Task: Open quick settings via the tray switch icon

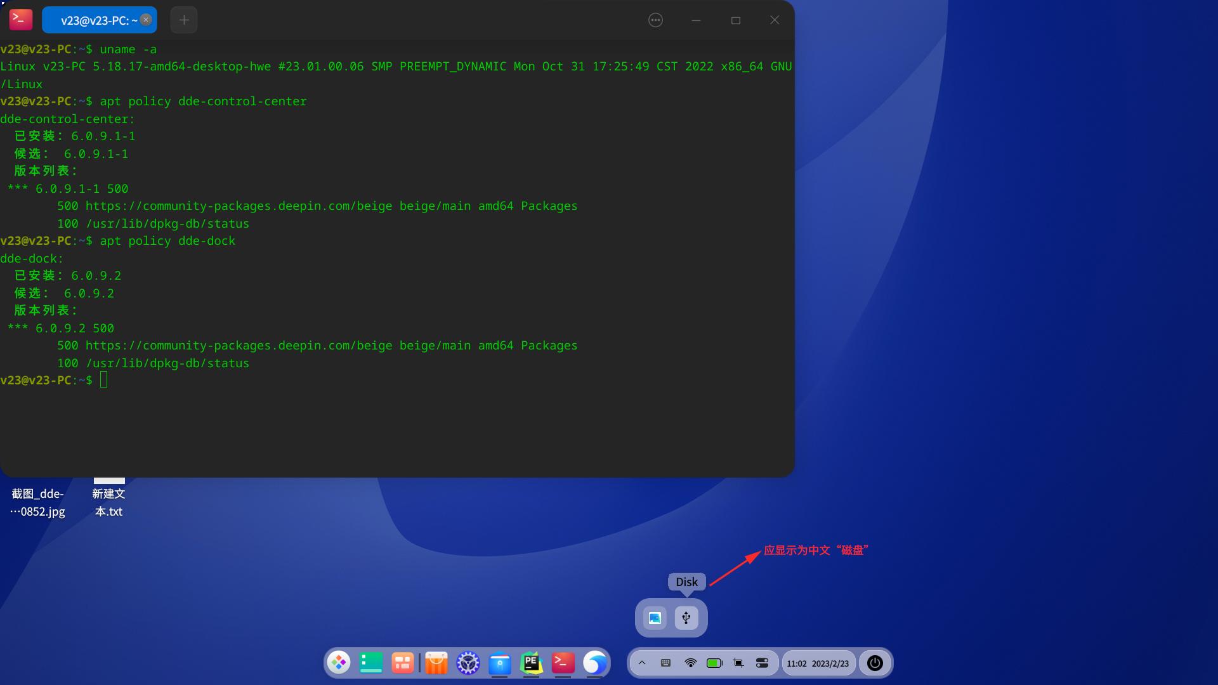Action: click(x=762, y=663)
